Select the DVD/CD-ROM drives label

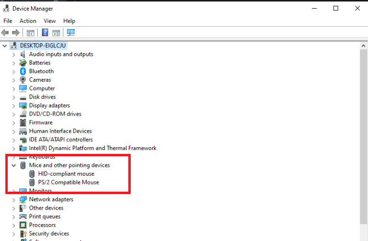(55, 114)
